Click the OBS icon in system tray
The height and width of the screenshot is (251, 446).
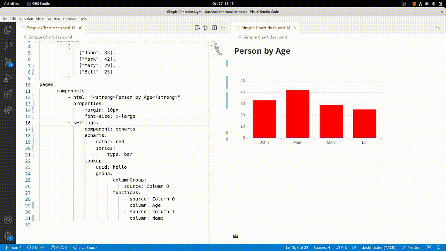pyautogui.click(x=404, y=3)
